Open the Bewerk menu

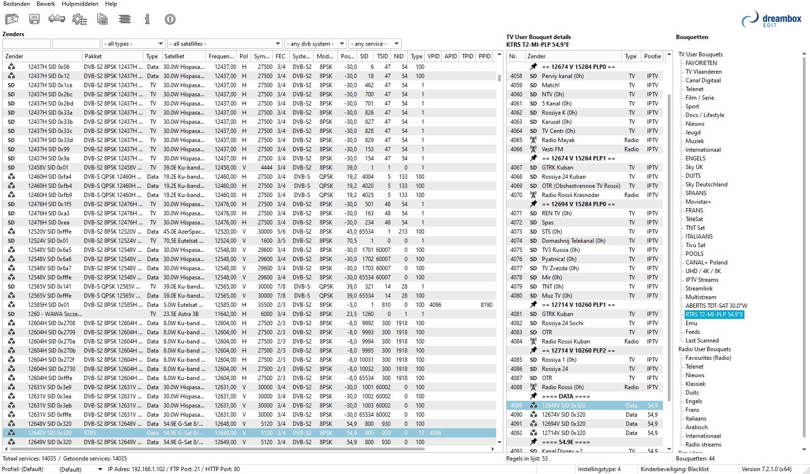[46, 4]
